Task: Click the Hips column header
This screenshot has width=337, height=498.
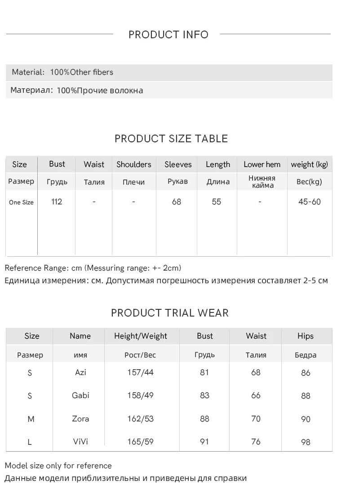Action: [305, 336]
